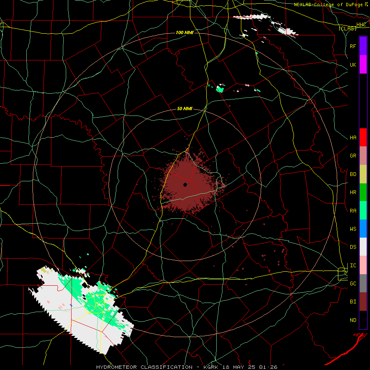Click the HR dark green legend swatch

click(363, 192)
